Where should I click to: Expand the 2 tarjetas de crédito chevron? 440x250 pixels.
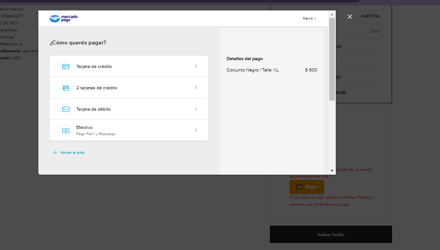(x=196, y=88)
